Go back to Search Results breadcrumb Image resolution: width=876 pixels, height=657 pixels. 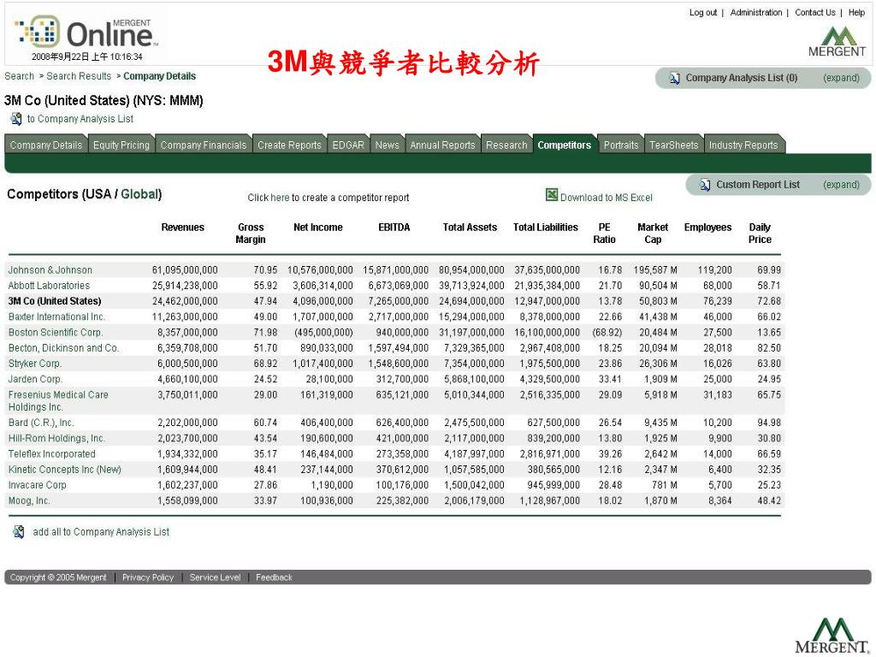point(79,76)
